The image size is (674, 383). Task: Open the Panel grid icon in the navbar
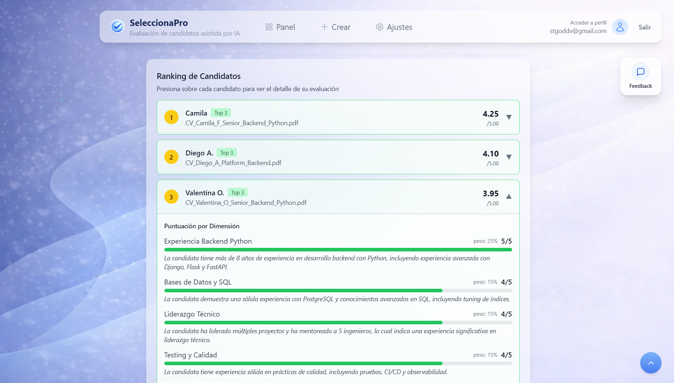(269, 27)
